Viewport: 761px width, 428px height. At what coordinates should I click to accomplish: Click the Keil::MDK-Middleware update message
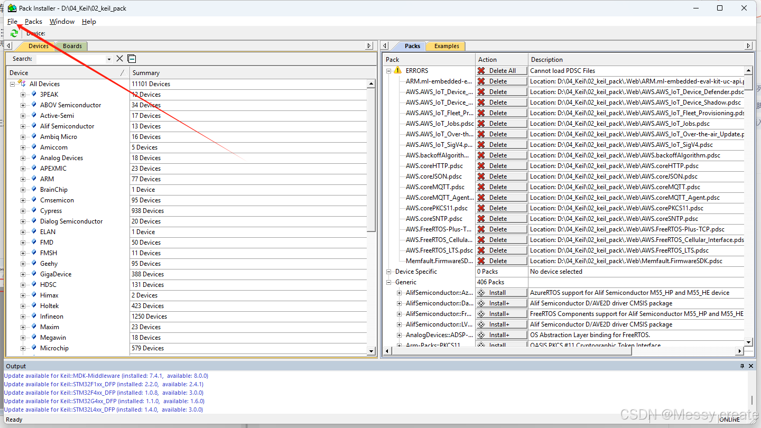point(106,376)
